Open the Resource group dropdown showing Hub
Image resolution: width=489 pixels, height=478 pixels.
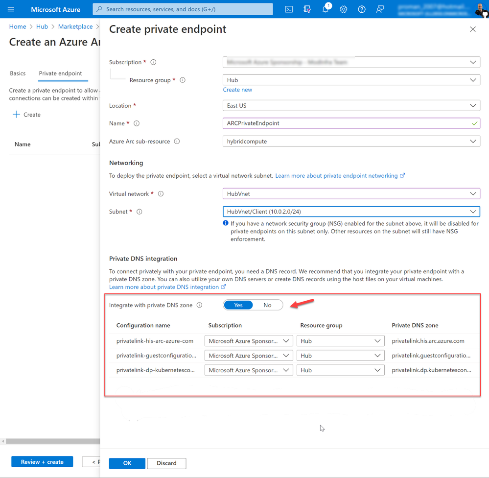(351, 80)
